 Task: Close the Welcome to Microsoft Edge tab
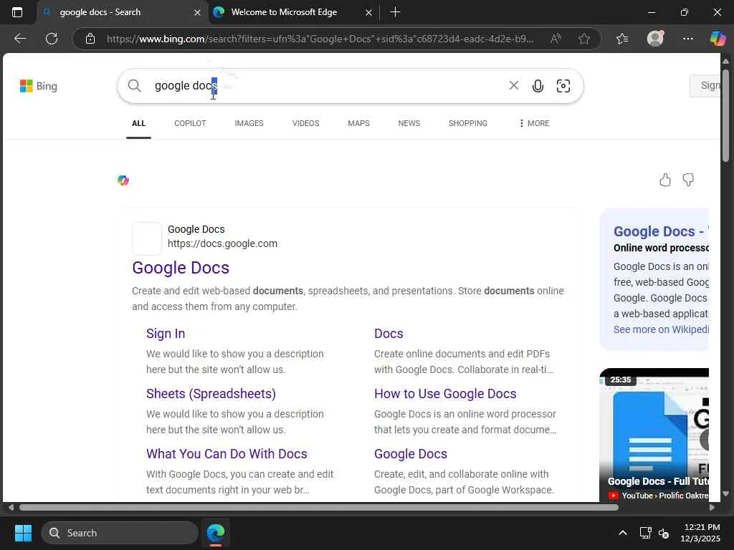click(369, 13)
